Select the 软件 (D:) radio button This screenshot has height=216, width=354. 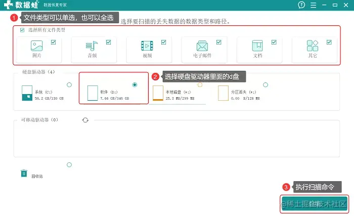click(135, 84)
